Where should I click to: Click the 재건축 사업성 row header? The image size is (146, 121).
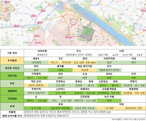(12, 68)
